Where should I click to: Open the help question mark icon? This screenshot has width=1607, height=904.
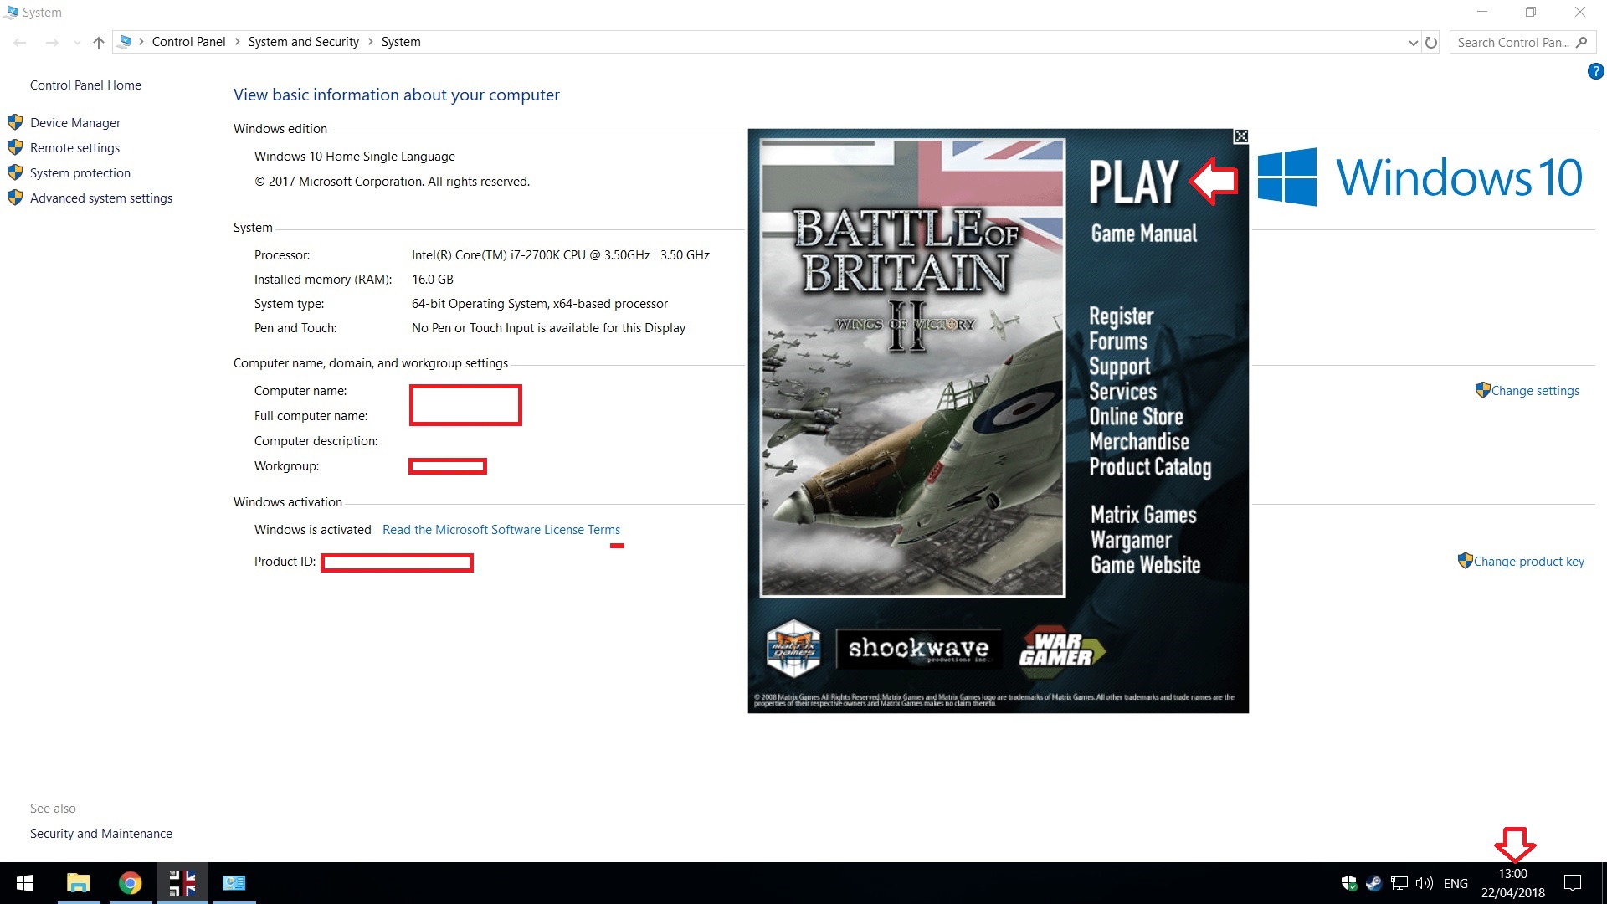point(1595,72)
